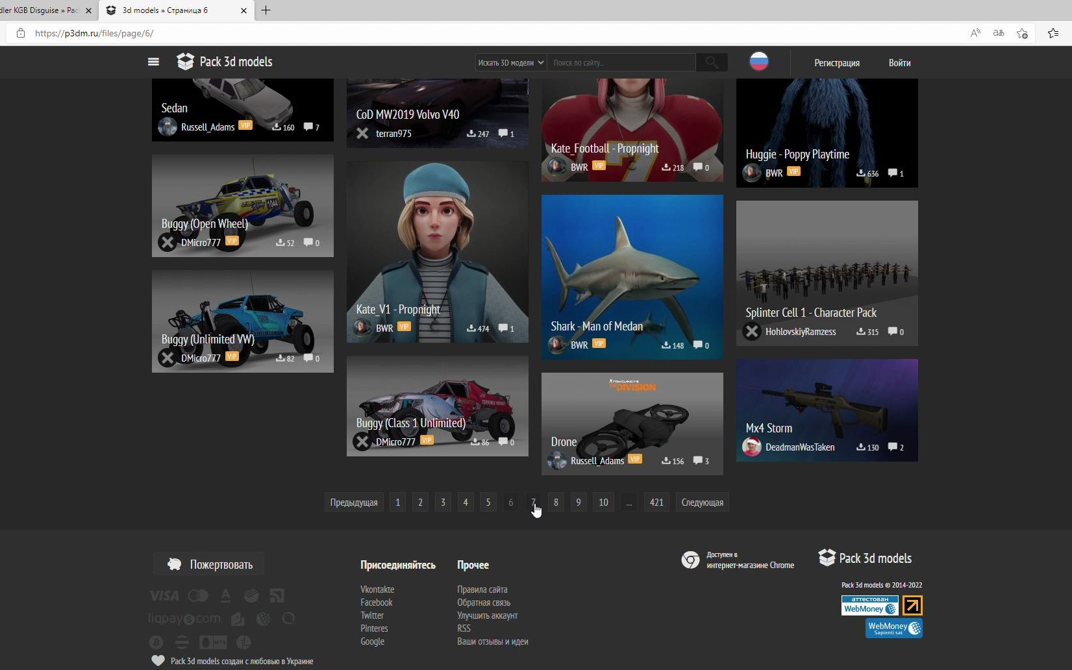Screen dimensions: 1072x670
Task: Close the KGB Disguise tab
Action: (x=89, y=10)
